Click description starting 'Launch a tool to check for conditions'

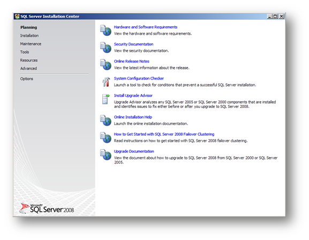185,85
